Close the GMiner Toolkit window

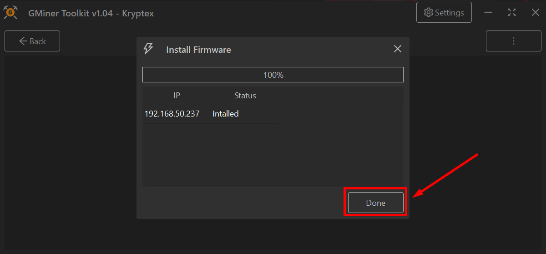coord(536,13)
